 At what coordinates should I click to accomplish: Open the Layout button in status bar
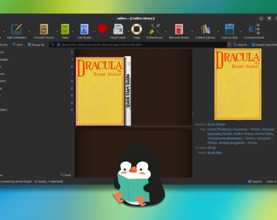255,182
